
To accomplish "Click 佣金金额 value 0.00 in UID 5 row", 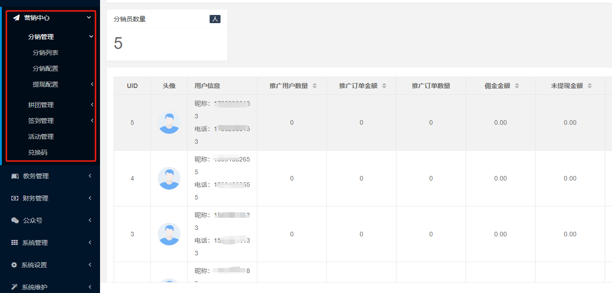I will (x=501, y=122).
